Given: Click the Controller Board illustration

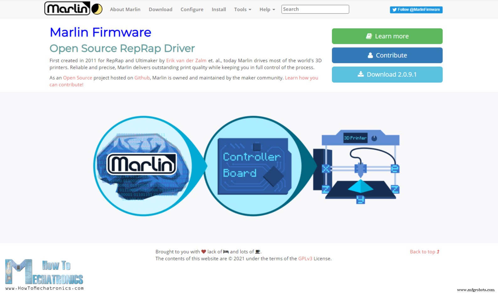Looking at the screenshot, I should pyautogui.click(x=253, y=166).
